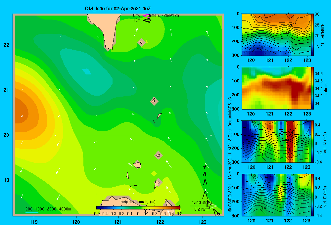Click the 'vel. N (m/s)' axis label

coord(325,143)
